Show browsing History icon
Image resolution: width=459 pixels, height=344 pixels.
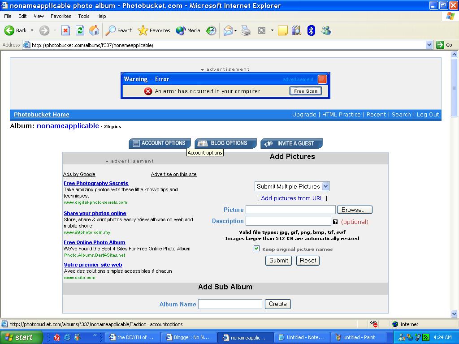(211, 30)
